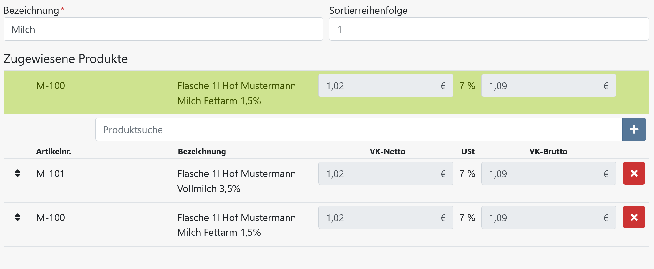Screen dimensions: 654x269
Task: Focus the Produktsuche search box
Action: [359, 129]
